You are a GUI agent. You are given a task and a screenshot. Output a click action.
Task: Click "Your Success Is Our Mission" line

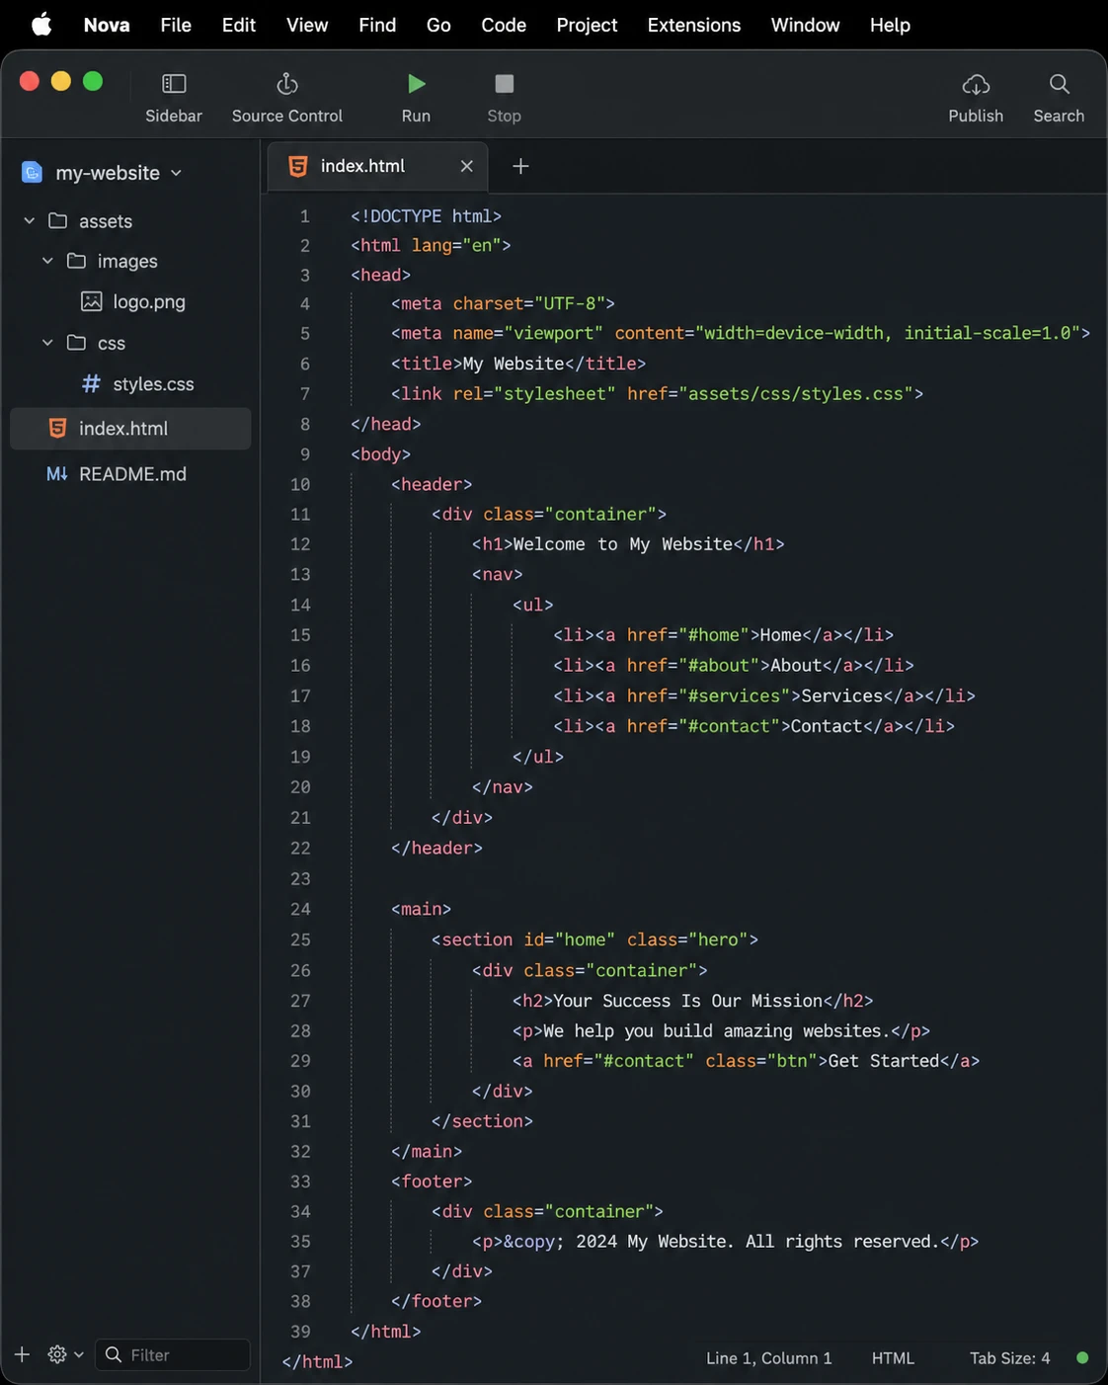coord(692,1001)
